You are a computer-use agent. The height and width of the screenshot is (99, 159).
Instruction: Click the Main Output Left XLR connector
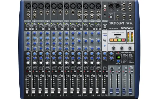[111, 6]
